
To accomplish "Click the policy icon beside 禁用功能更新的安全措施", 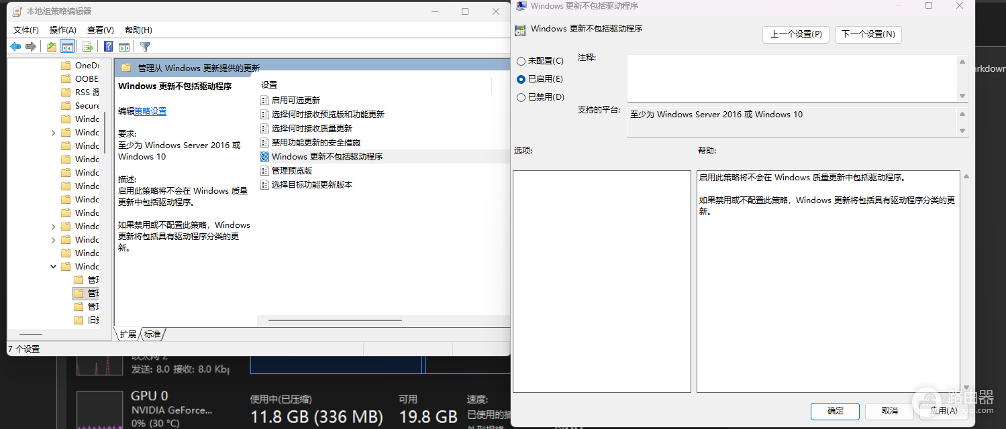I will [264, 142].
